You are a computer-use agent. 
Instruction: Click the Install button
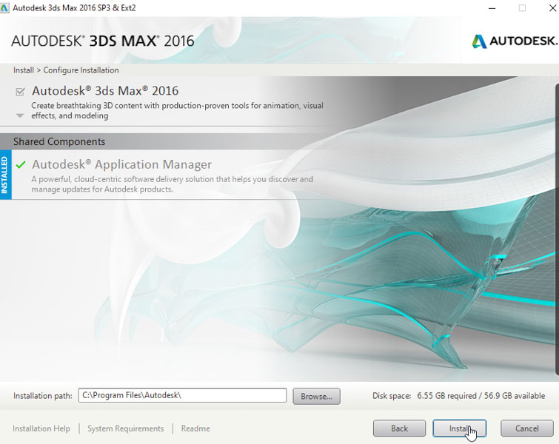coord(460,428)
